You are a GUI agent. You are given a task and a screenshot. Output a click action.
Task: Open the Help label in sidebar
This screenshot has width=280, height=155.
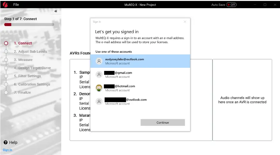coord(13,142)
